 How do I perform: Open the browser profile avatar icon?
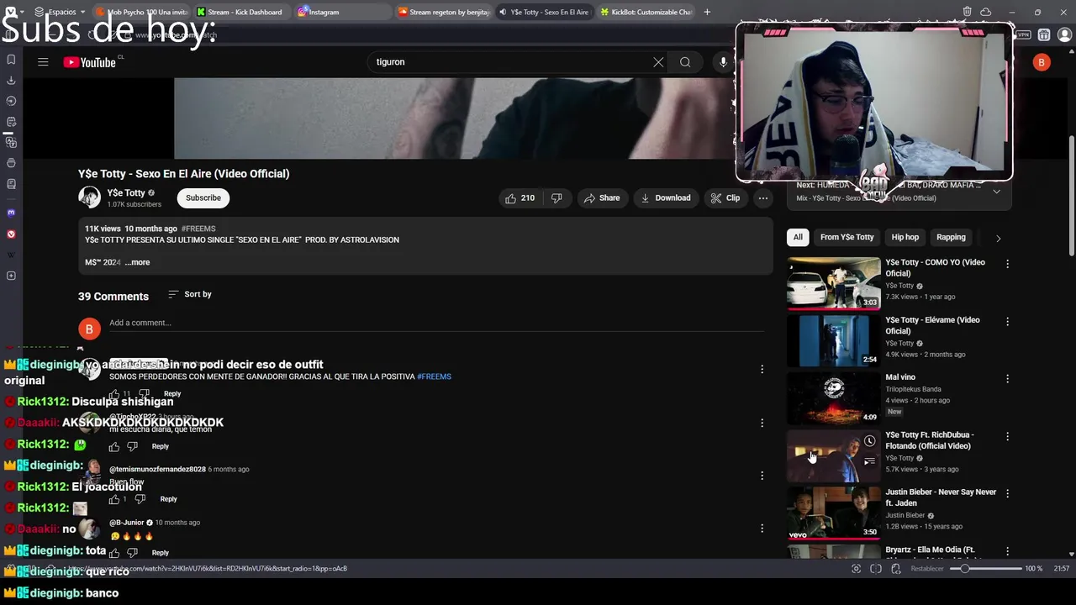tap(1064, 34)
